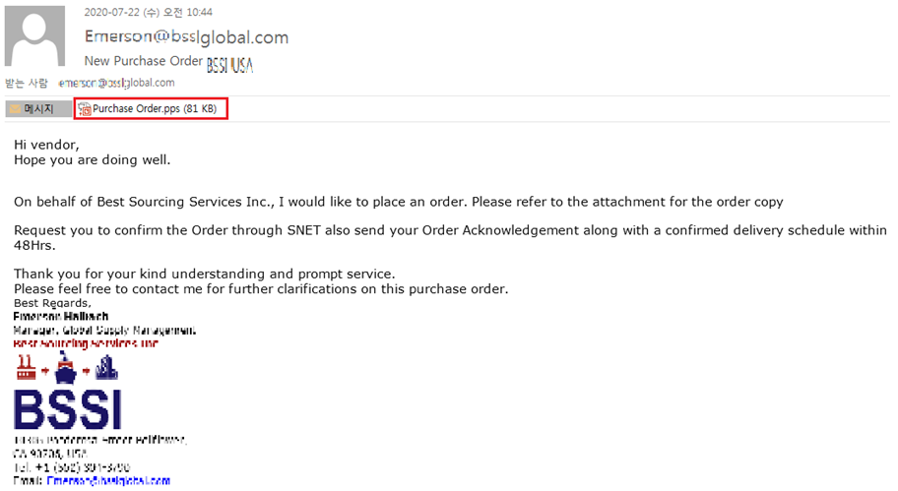This screenshot has width=898, height=491.
Task: Click the ship icon in the signature
Action: click(x=67, y=368)
